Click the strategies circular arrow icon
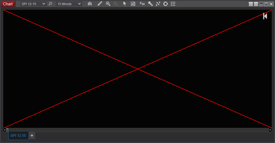Viewport: 275px width, 143px height. 165,4
